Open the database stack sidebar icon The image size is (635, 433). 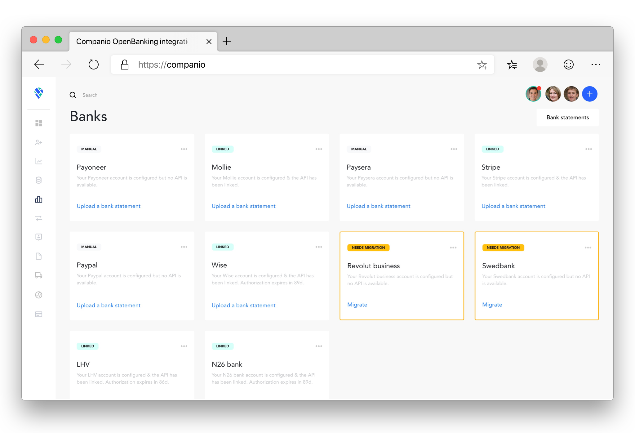(38, 180)
